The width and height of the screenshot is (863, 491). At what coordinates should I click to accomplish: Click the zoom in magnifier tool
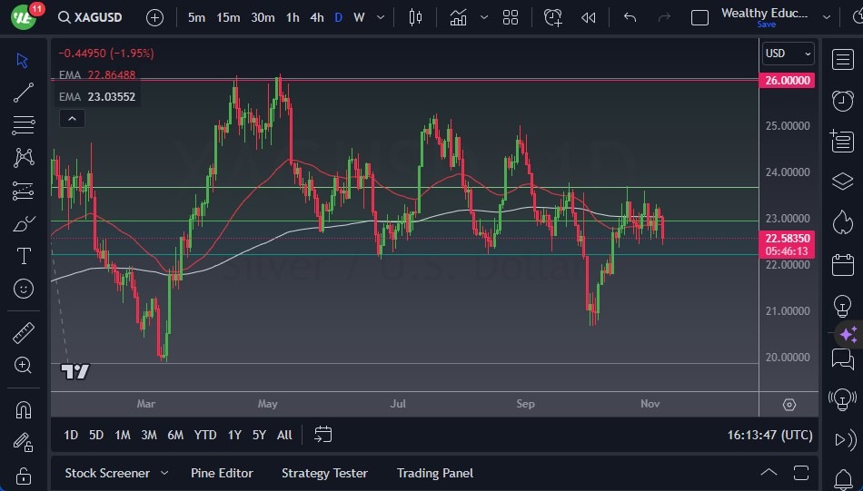coord(24,365)
